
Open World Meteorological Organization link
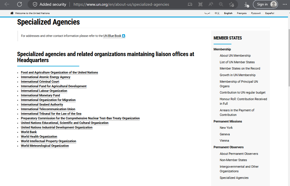(x=45, y=146)
